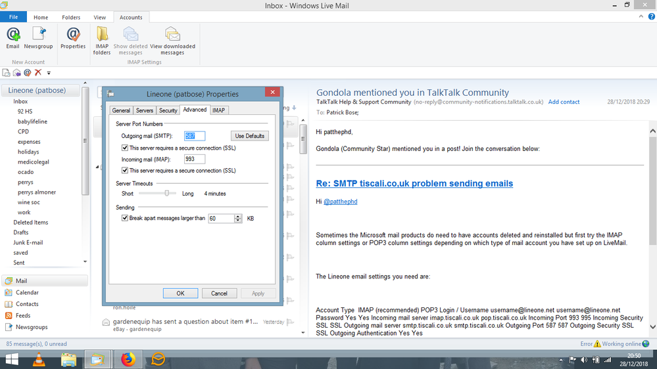The height and width of the screenshot is (369, 657).
Task: Switch to the Folders ribbon tab
Action: click(x=71, y=18)
